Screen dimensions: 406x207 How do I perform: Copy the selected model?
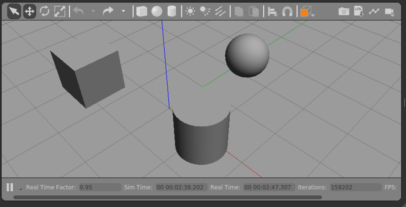coord(239,12)
